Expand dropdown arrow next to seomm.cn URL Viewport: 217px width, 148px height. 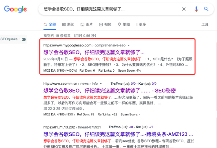pos(101,84)
